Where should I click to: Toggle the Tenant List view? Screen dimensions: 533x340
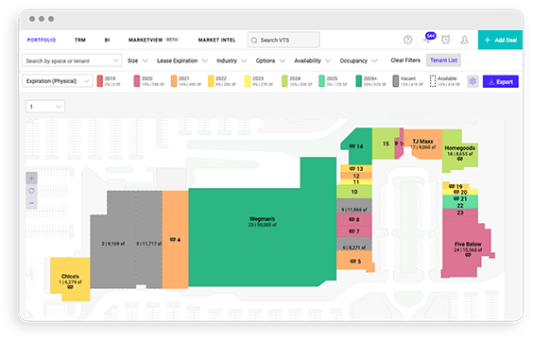(x=443, y=60)
